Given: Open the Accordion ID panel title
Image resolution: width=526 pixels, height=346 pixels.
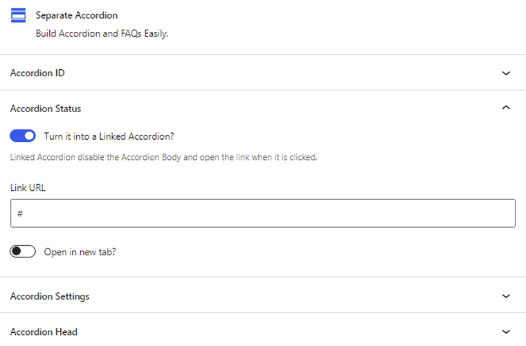Looking at the screenshot, I should [37, 73].
